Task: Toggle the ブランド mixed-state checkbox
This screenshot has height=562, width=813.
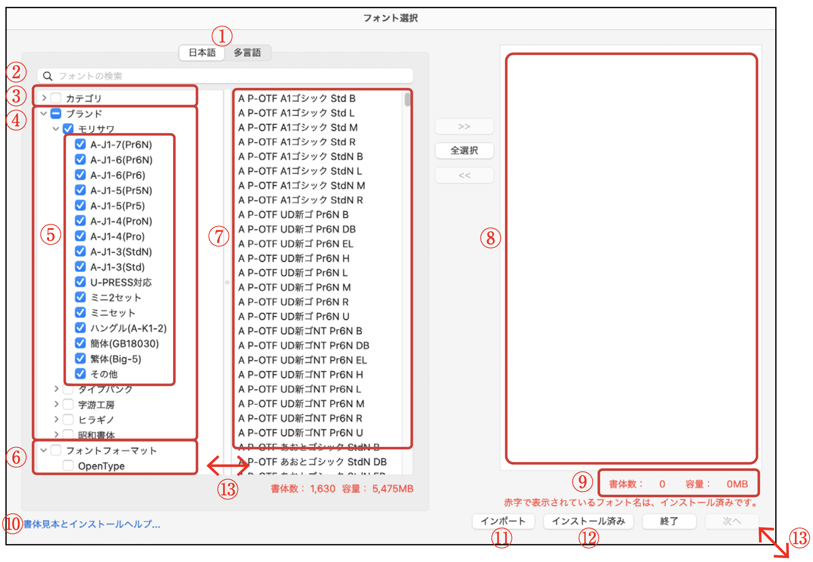Action: point(56,114)
